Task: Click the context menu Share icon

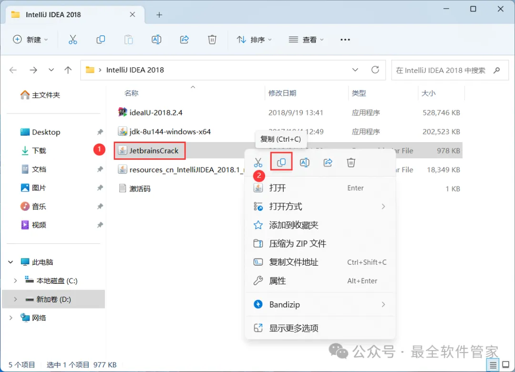Action: (328, 162)
